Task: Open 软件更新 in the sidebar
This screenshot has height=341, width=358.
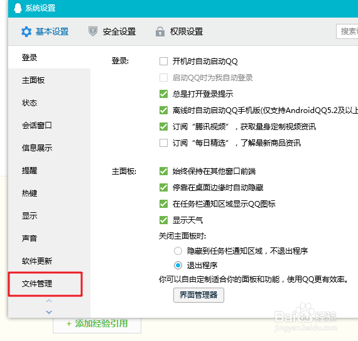Action: (50, 261)
